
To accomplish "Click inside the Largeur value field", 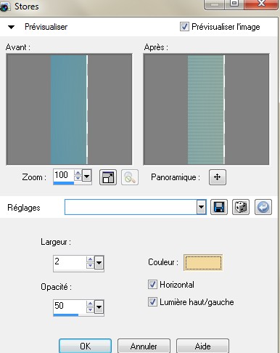I will point(70,262).
